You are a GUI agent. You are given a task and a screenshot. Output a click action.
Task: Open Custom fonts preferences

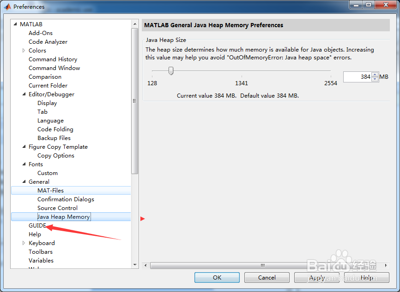click(x=48, y=173)
